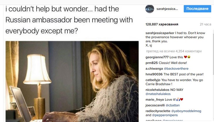Open hma90036 user profile
Image resolution: width=214 pixels, height=122 pixels.
(x=154, y=74)
